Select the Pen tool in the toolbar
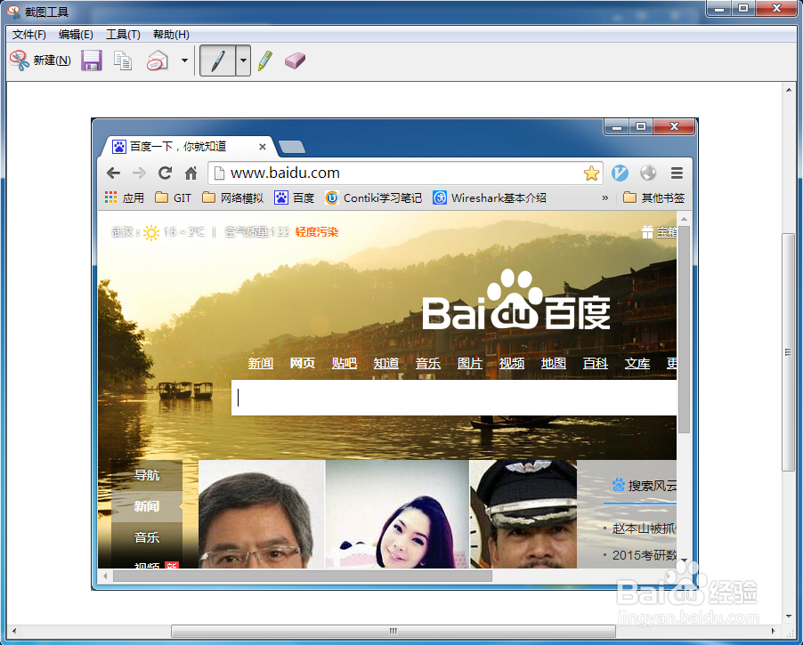The width and height of the screenshot is (803, 645). pyautogui.click(x=217, y=60)
